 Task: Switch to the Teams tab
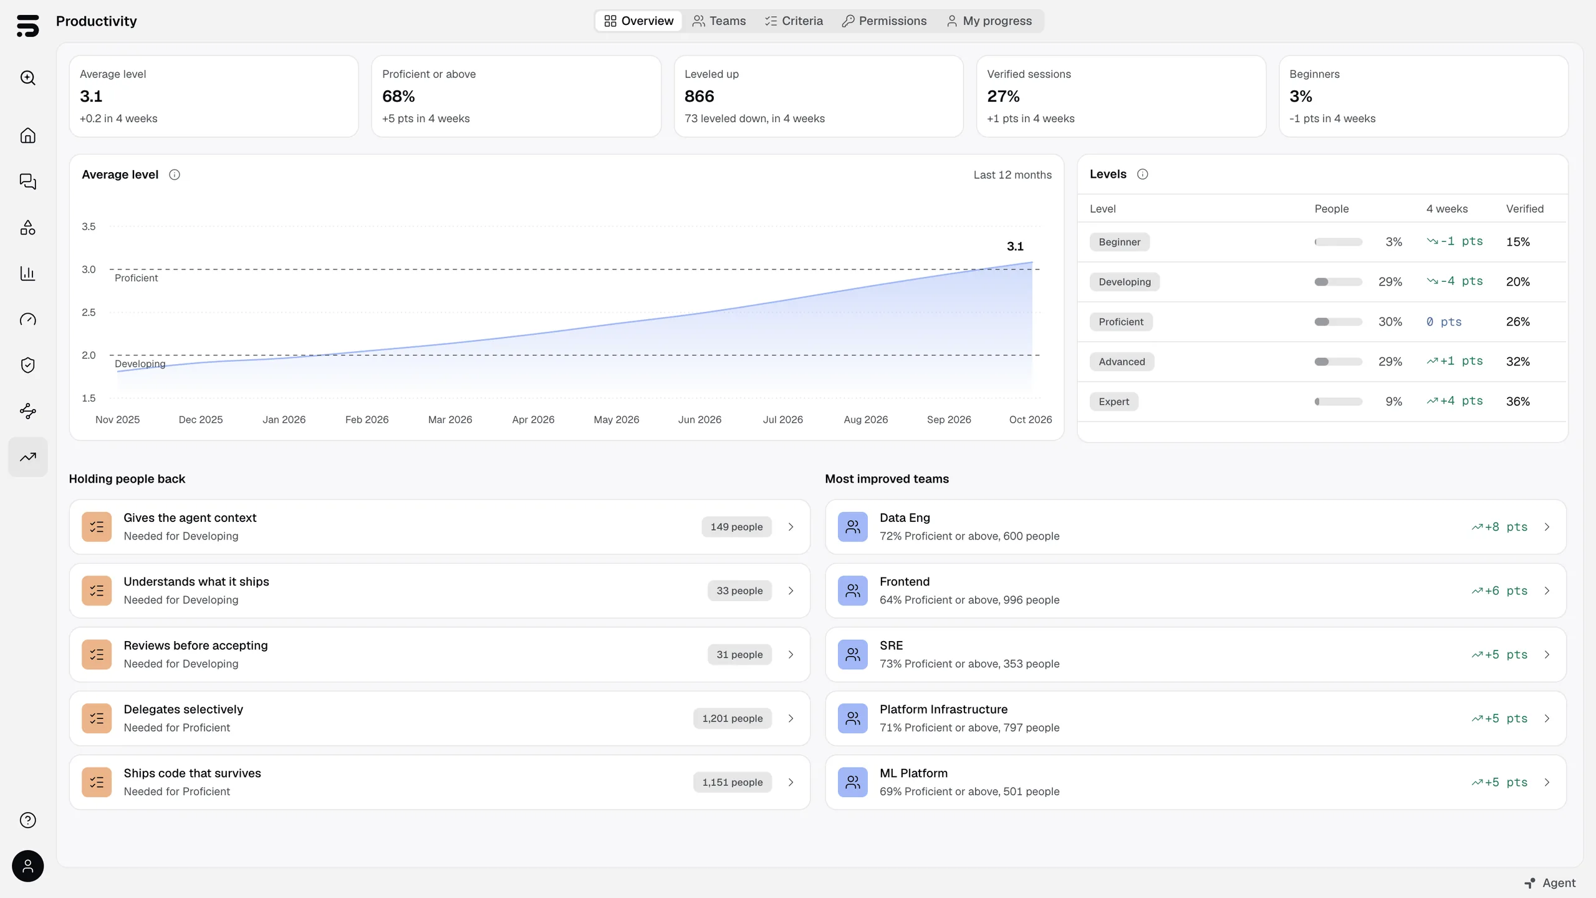pos(719,21)
